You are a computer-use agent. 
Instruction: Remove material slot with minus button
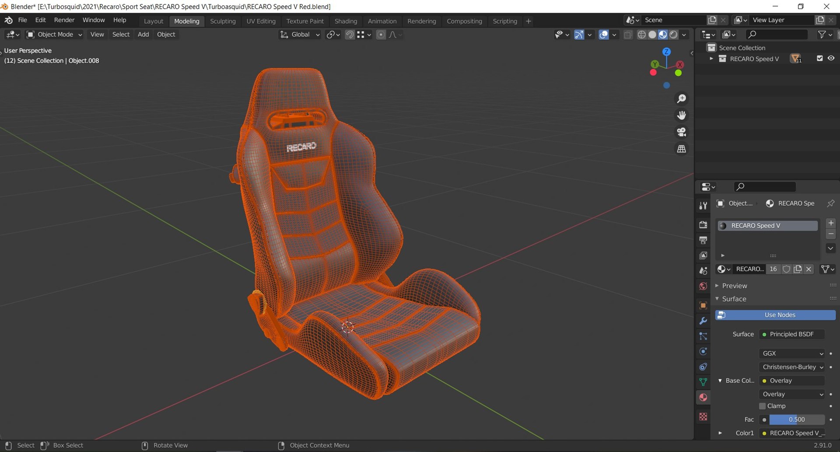pyautogui.click(x=830, y=234)
